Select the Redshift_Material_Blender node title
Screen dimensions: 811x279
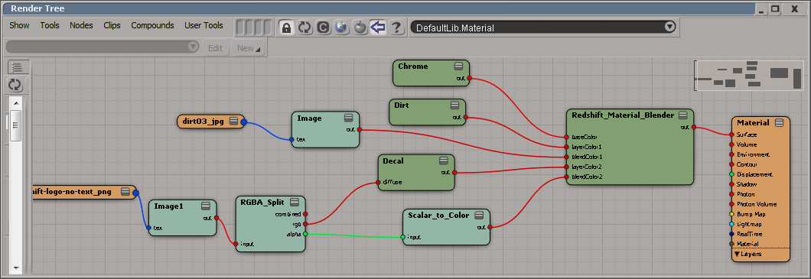(x=623, y=115)
